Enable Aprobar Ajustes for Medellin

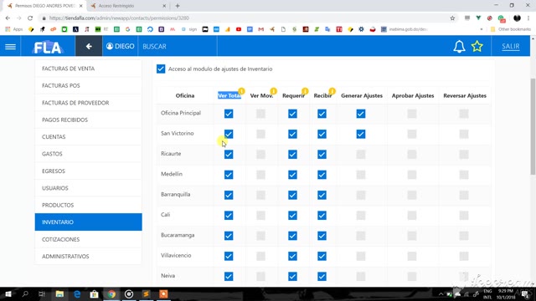tap(412, 175)
